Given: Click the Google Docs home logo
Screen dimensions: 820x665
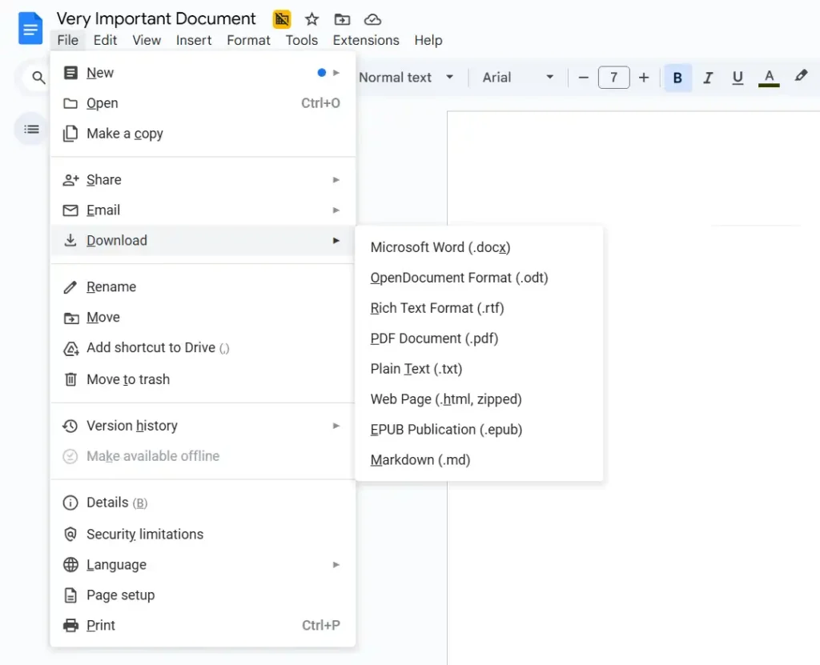Looking at the screenshot, I should pos(30,29).
